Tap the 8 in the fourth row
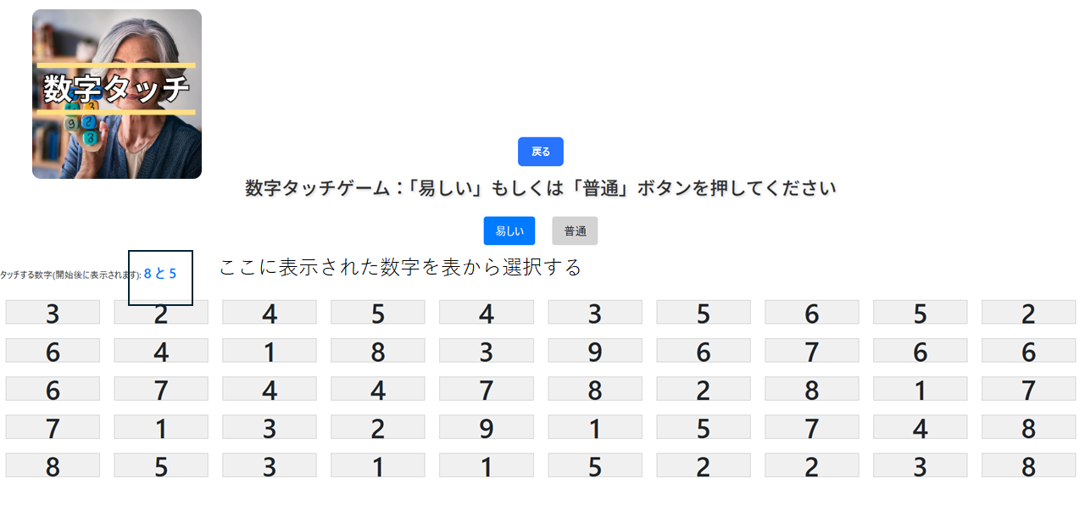This screenshot has width=1085, height=528. click(x=1028, y=427)
